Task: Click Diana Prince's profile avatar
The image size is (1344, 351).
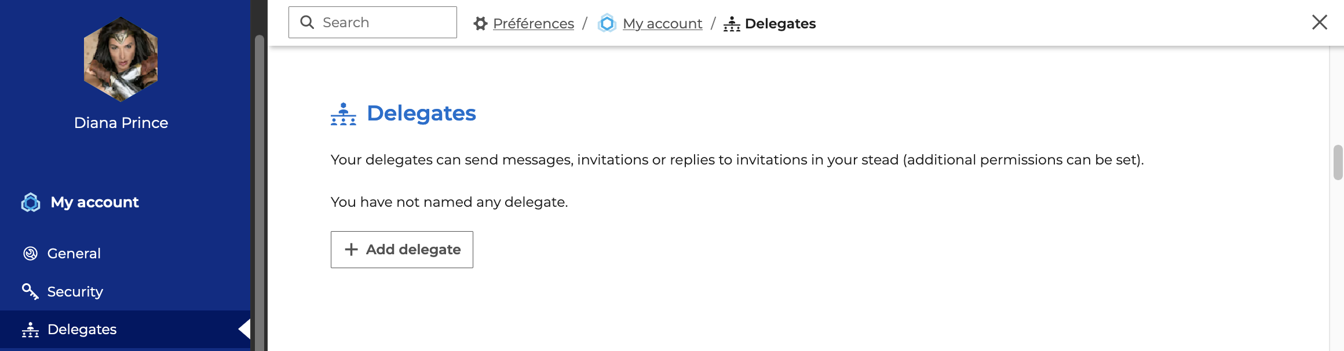Action: coord(120,59)
